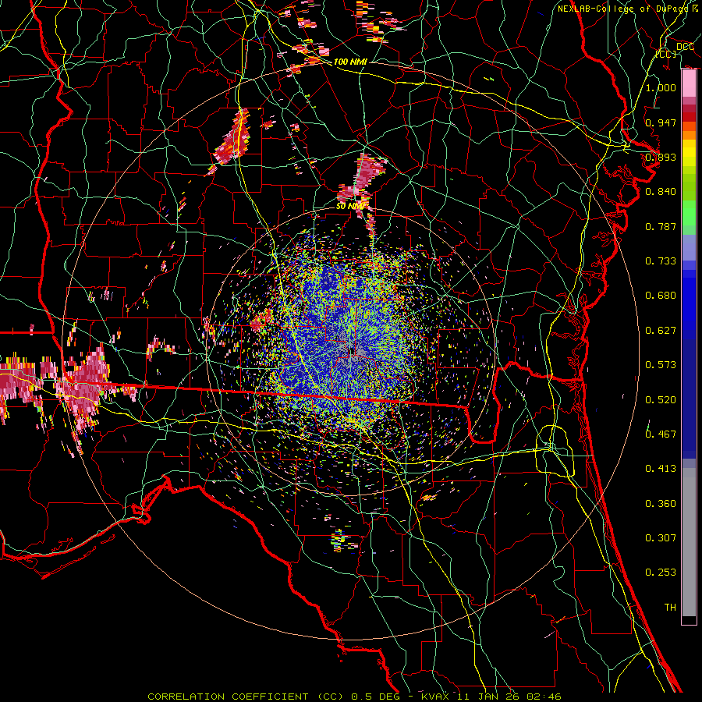The height and width of the screenshot is (702, 702).
Task: Click the 0.573 legend value
Action: 661,365
